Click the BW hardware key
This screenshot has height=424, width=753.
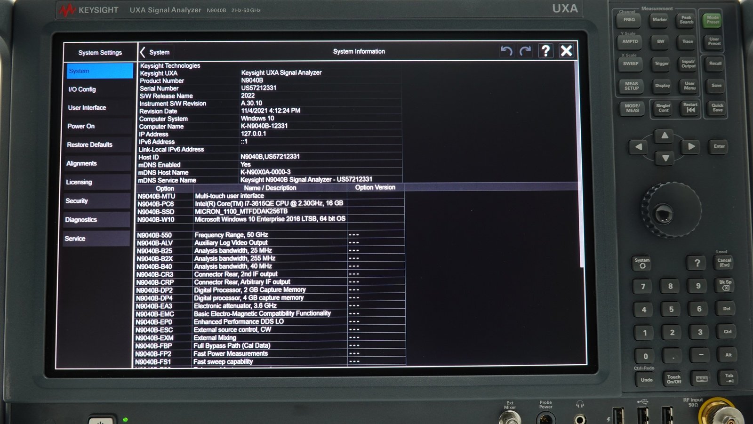point(660,41)
